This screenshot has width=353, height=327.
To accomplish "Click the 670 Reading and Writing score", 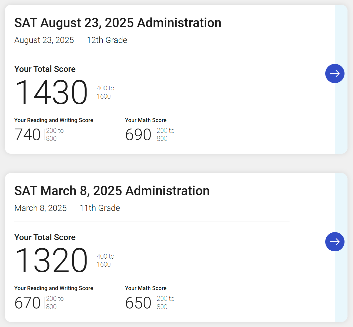I will click(27, 303).
